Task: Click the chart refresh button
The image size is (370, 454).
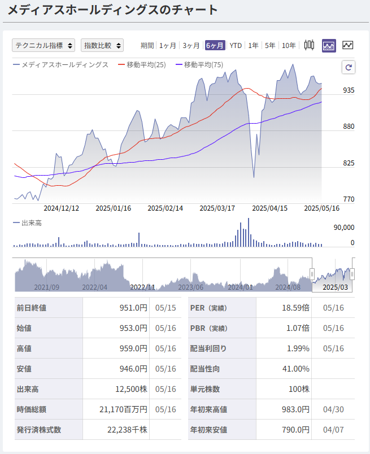Action: [349, 67]
